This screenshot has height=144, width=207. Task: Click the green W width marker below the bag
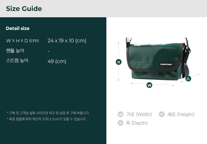[x=149, y=85]
